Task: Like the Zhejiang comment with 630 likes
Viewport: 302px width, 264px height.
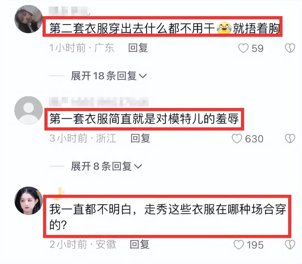Action: [x=237, y=139]
